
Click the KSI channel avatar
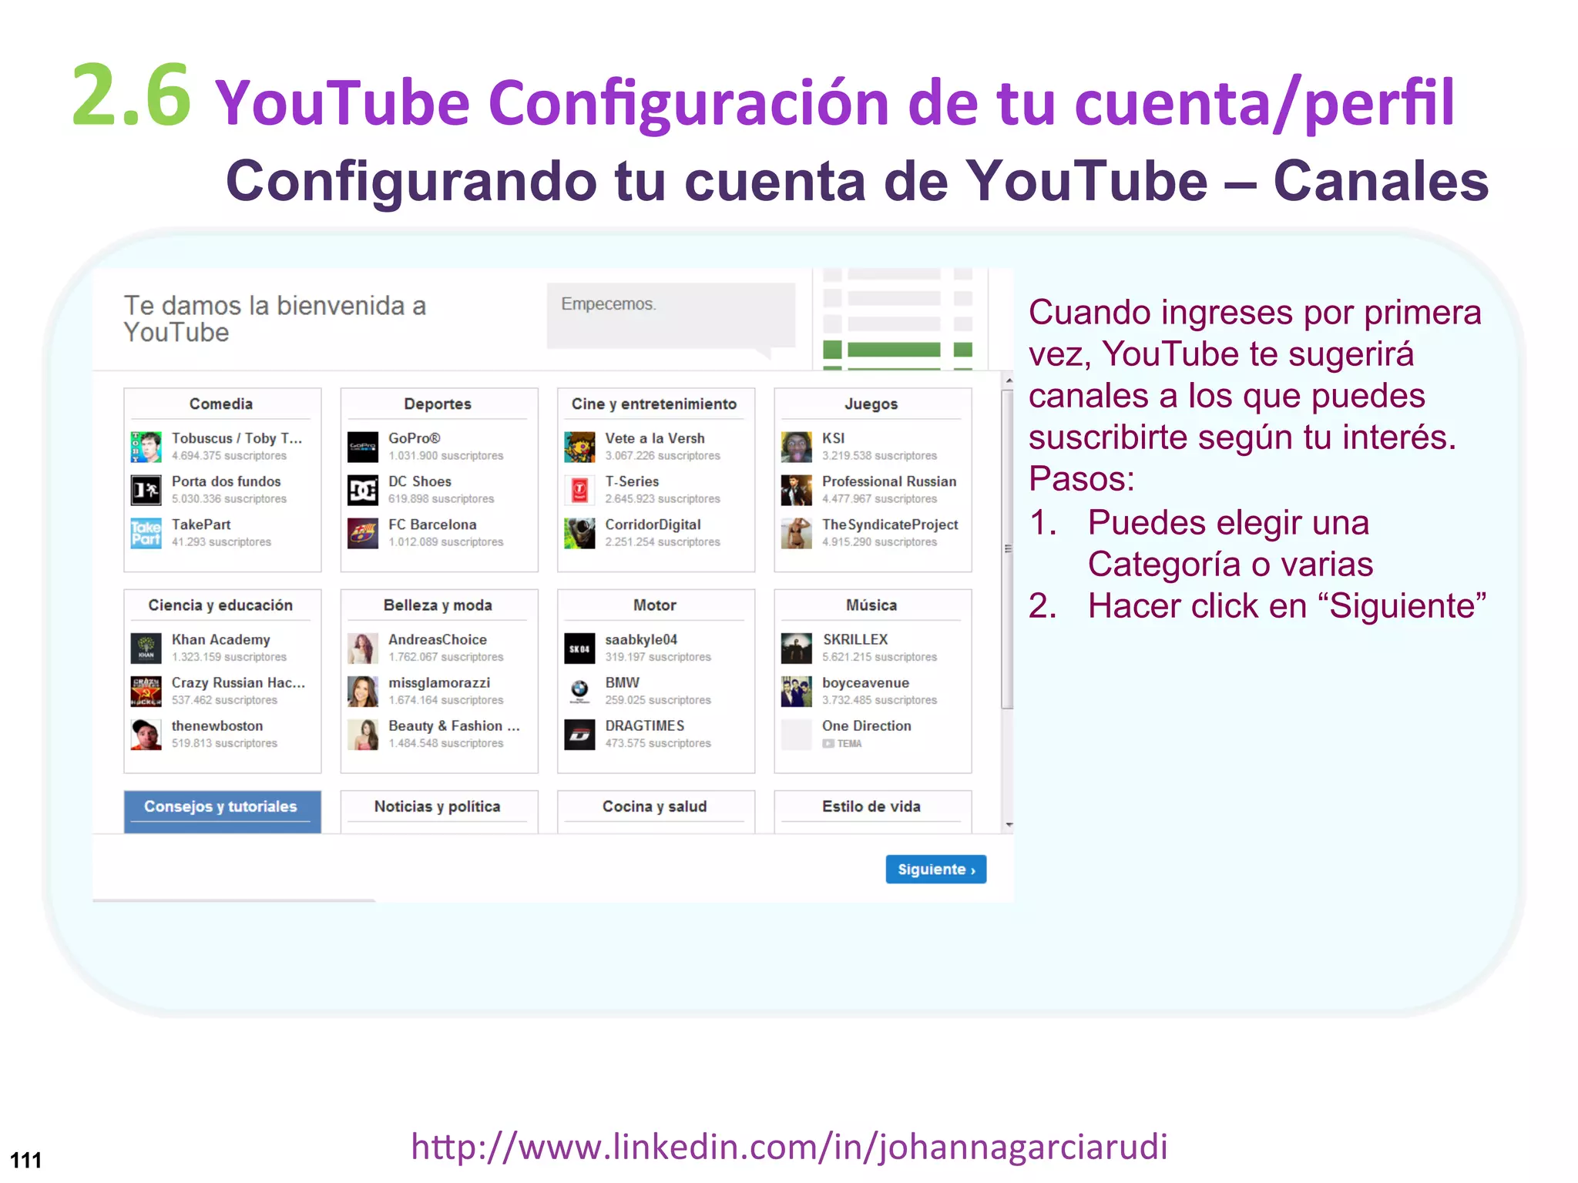click(x=797, y=447)
